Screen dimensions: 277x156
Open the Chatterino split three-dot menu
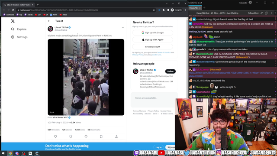point(271,13)
